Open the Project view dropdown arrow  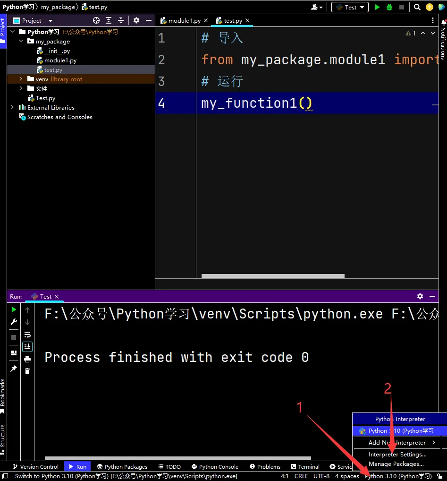51,21
